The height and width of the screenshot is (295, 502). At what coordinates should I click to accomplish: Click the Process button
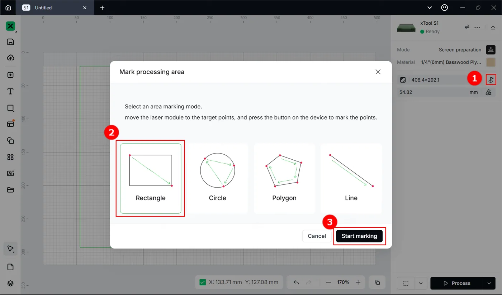click(x=456, y=283)
